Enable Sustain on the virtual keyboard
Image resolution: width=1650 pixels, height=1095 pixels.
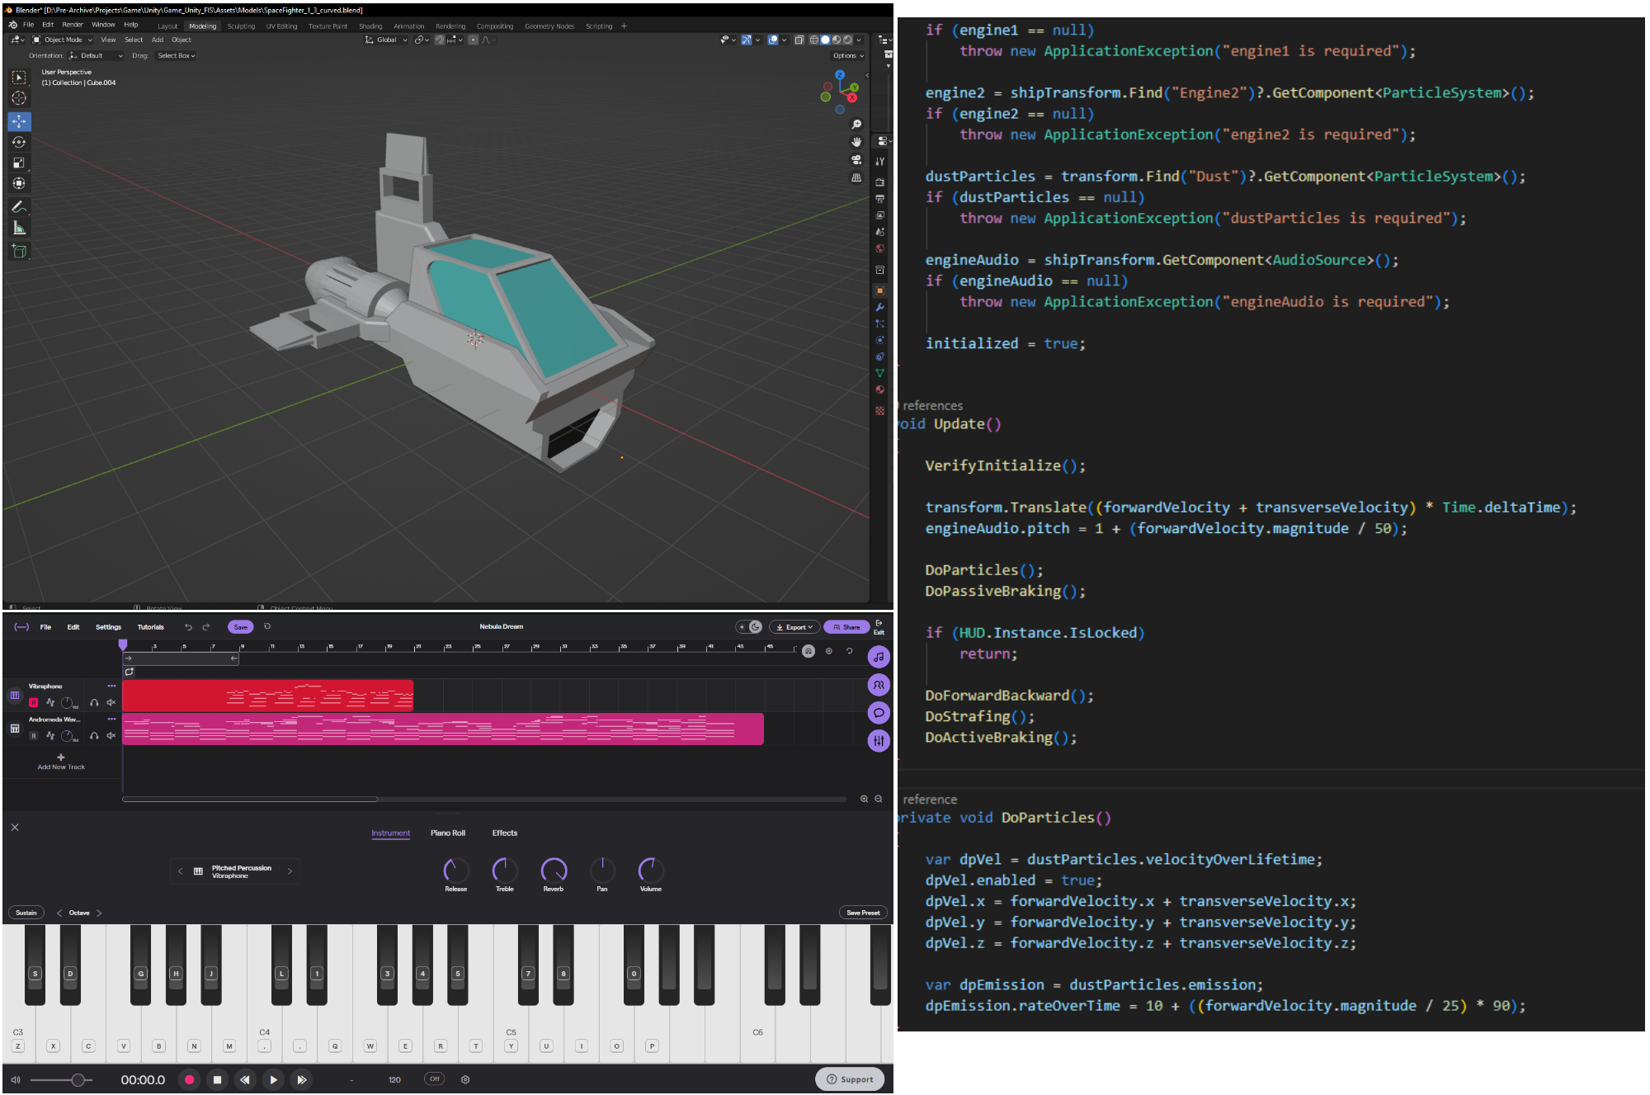click(26, 912)
